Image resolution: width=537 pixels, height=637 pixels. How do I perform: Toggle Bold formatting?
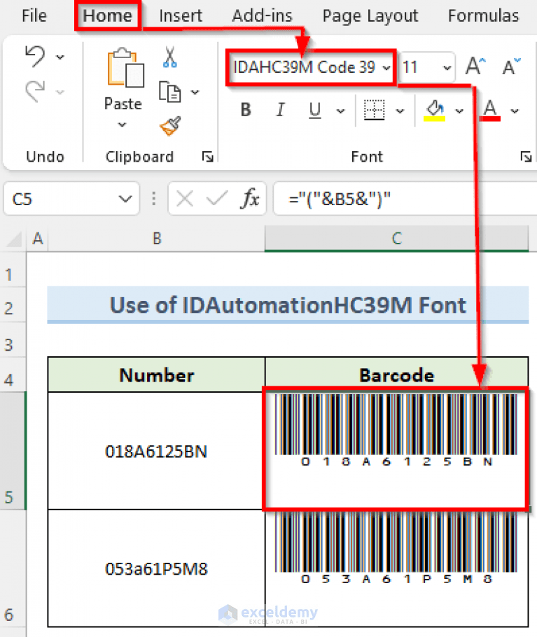(x=246, y=110)
